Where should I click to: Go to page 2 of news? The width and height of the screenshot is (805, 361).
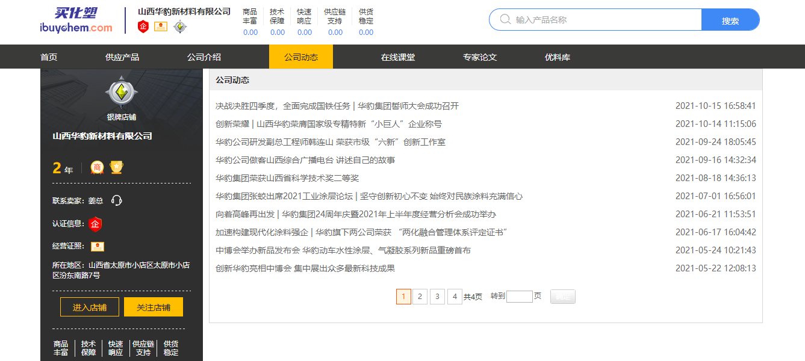coord(420,297)
